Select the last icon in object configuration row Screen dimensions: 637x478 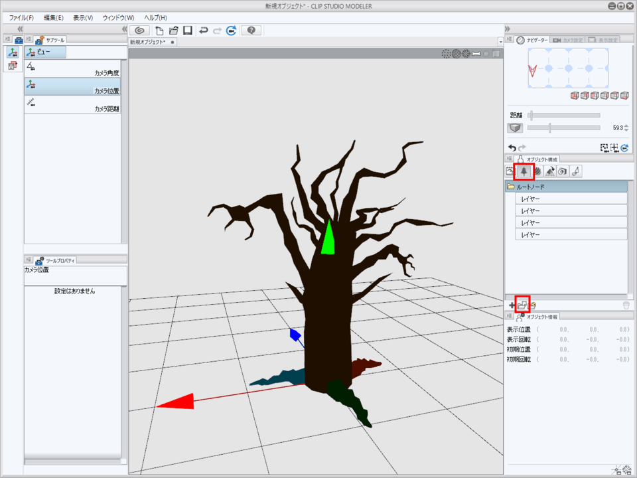tap(576, 171)
